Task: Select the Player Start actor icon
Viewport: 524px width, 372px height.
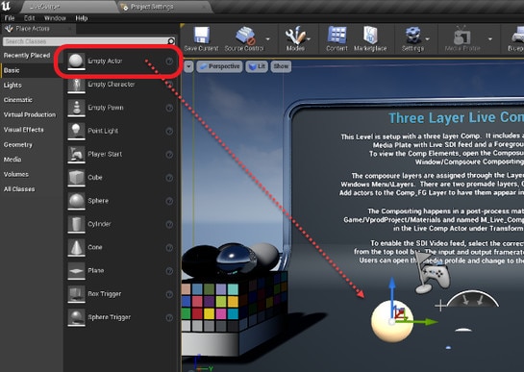Action: point(76,154)
